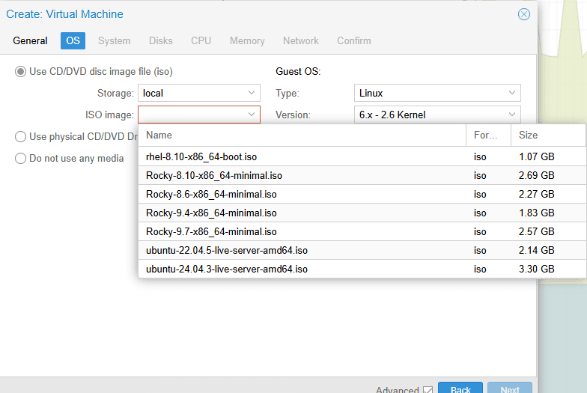Click the Back button
The height and width of the screenshot is (393, 587).
[x=460, y=389]
